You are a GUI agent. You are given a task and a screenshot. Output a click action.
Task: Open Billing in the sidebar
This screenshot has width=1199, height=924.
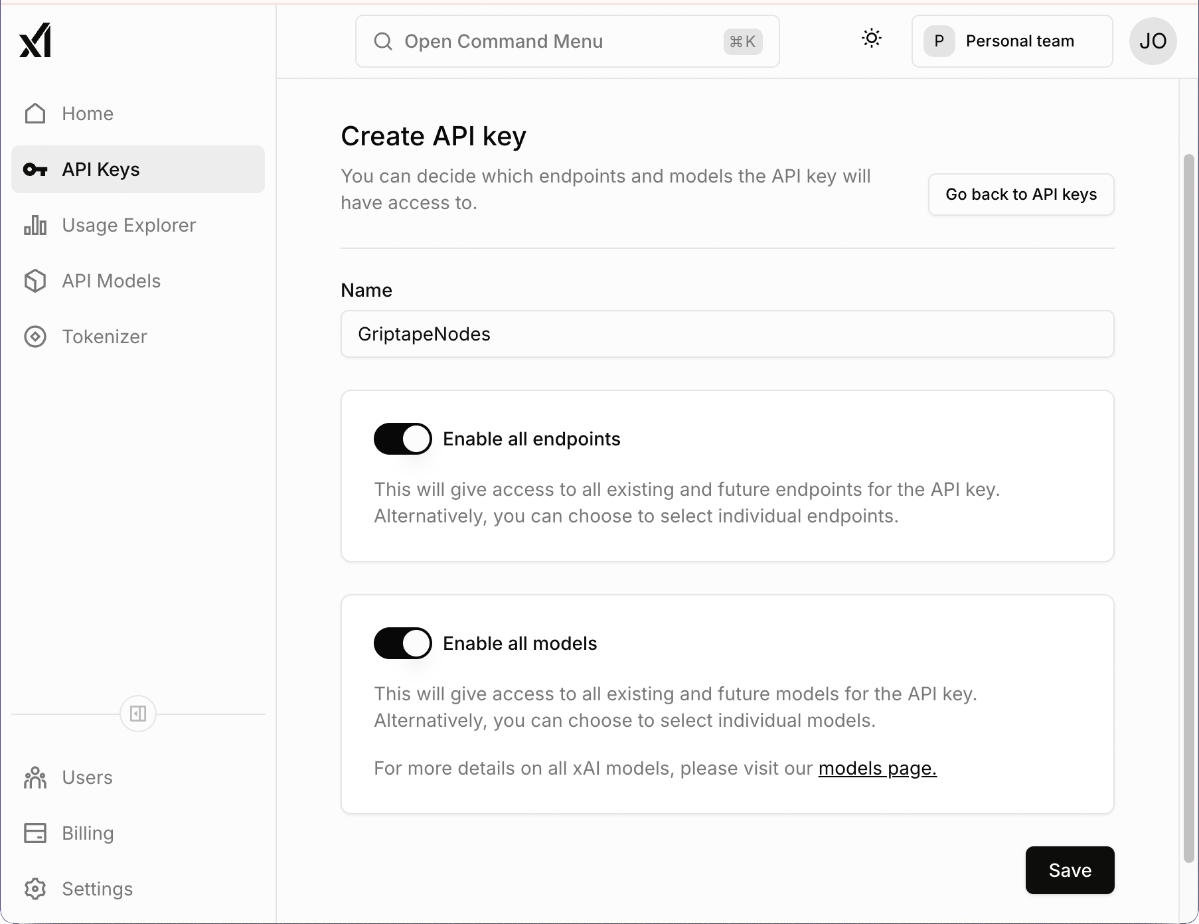click(x=138, y=833)
